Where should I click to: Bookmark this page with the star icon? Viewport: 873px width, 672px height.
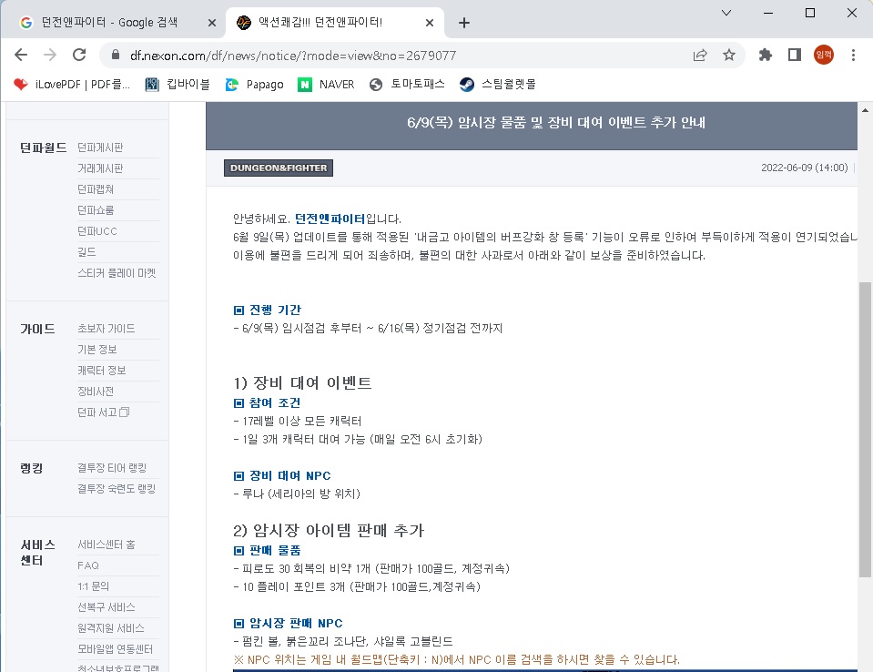pyautogui.click(x=729, y=55)
